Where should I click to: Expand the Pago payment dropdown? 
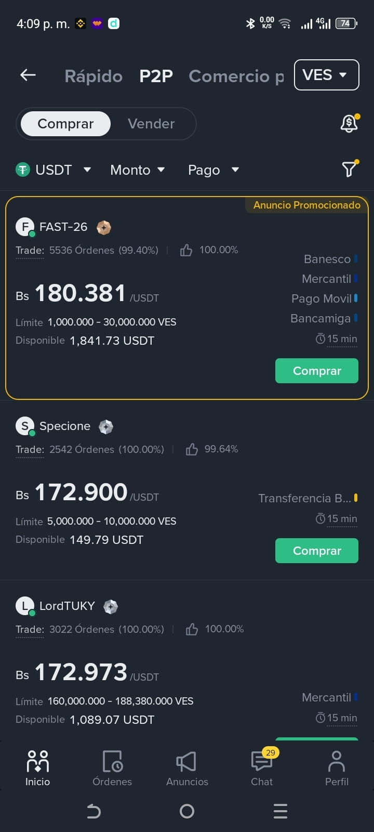coord(213,170)
